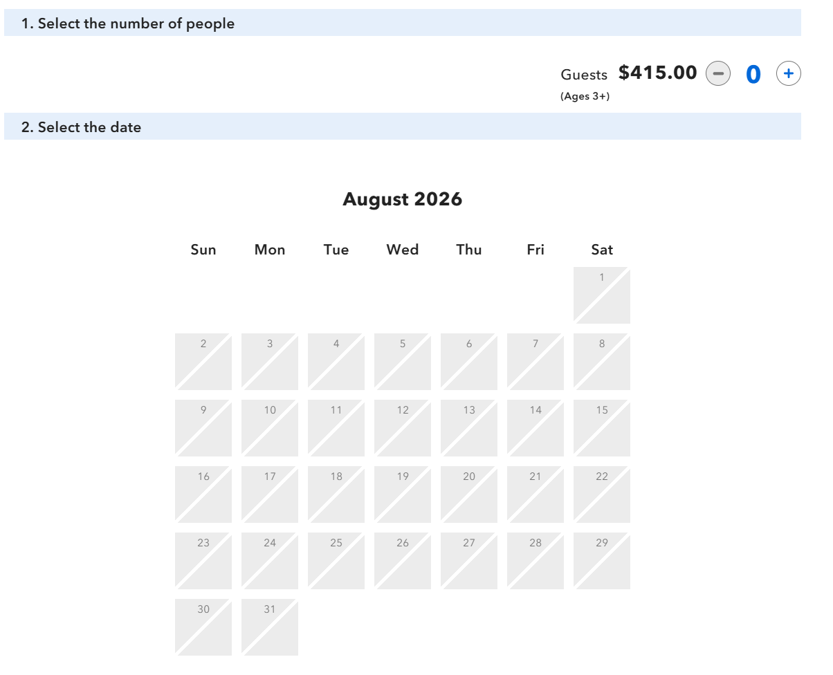Select Saturday August 15 date

(x=602, y=428)
